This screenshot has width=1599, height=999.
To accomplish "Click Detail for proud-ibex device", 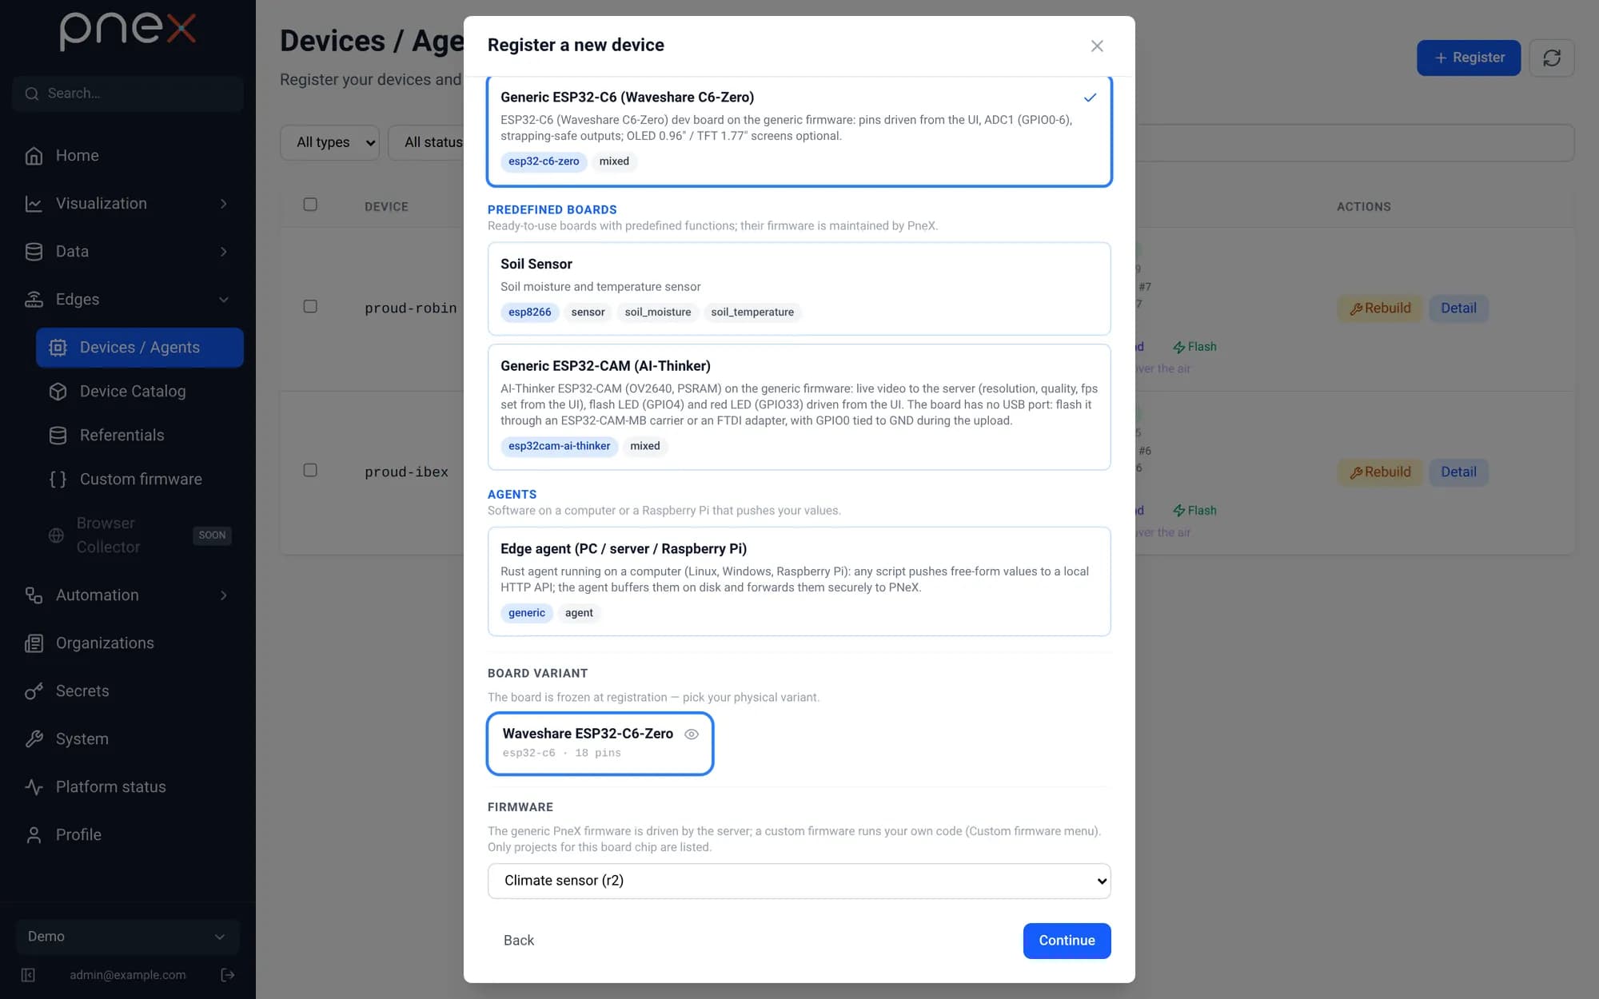I will click(x=1458, y=472).
